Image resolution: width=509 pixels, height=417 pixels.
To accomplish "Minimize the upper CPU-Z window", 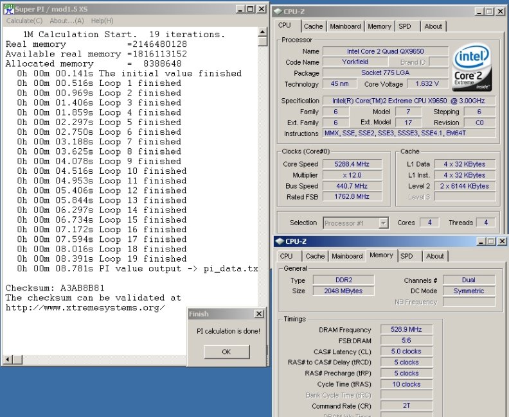I will tap(479, 12).
